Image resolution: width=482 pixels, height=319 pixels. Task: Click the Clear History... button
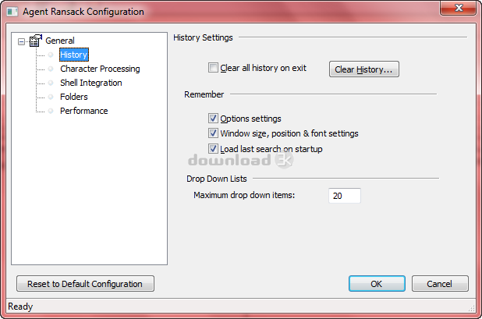coord(364,69)
